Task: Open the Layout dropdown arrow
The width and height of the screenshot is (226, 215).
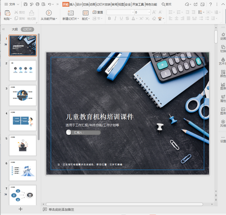Action: 89,19
